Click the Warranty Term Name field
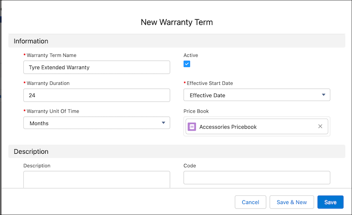352x215 pixels. point(96,67)
